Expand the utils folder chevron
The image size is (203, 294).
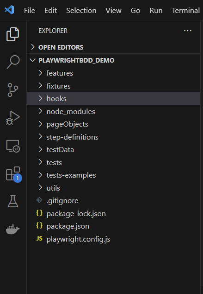(40, 188)
